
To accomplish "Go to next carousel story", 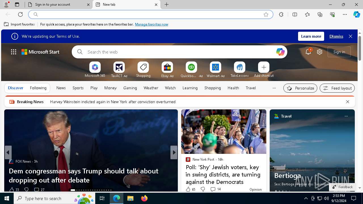I will (x=174, y=152).
